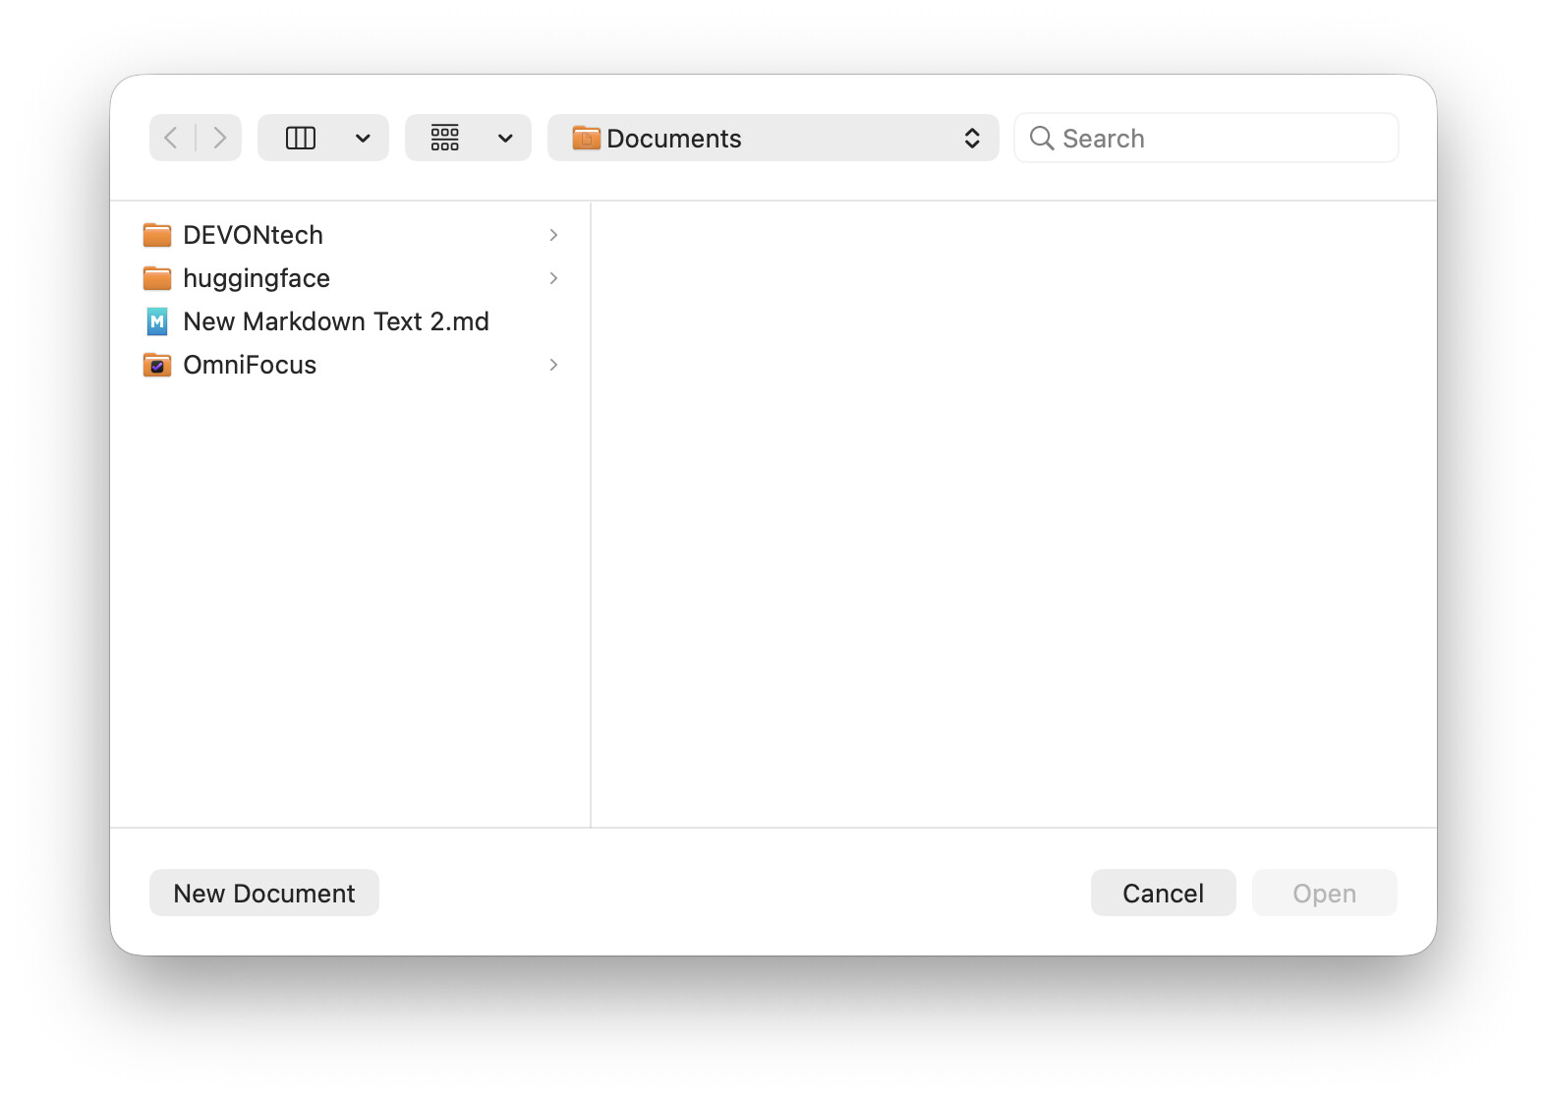Click the Open button

(1324, 893)
